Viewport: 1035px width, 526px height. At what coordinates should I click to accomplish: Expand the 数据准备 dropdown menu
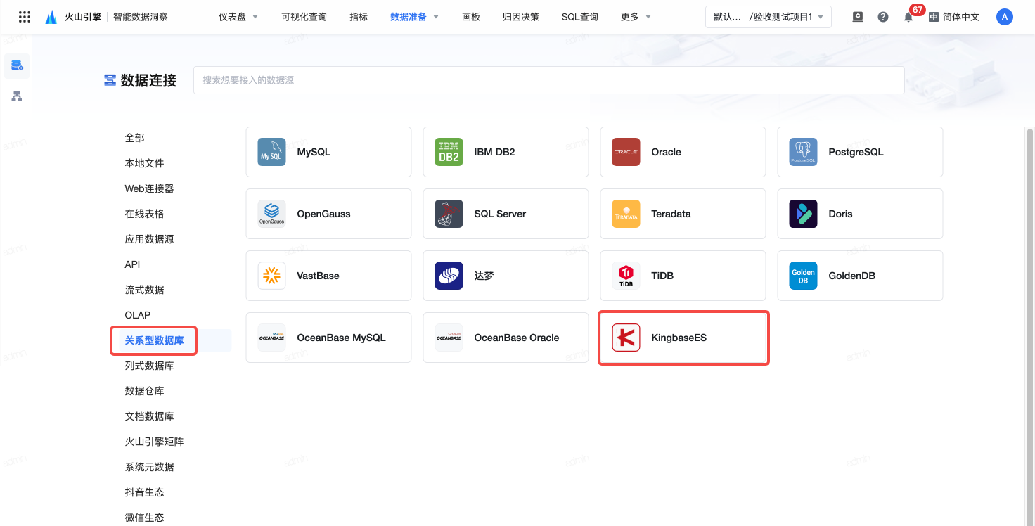point(415,17)
